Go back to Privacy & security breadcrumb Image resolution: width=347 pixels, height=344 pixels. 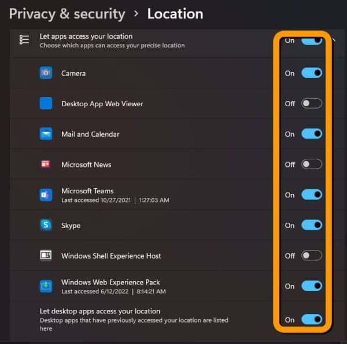(67, 14)
